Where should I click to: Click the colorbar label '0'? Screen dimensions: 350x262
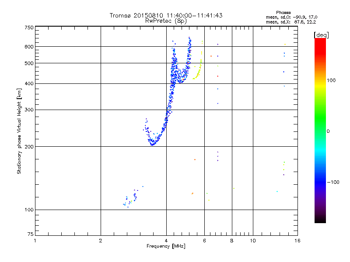click(328, 131)
